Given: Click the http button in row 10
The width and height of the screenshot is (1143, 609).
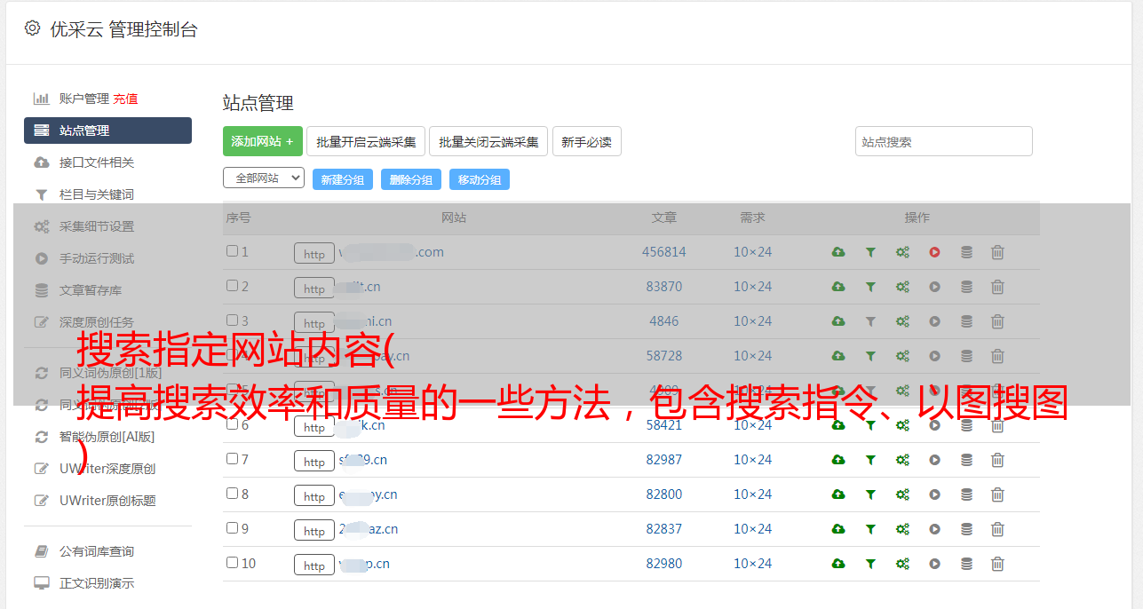Looking at the screenshot, I should coord(314,565).
